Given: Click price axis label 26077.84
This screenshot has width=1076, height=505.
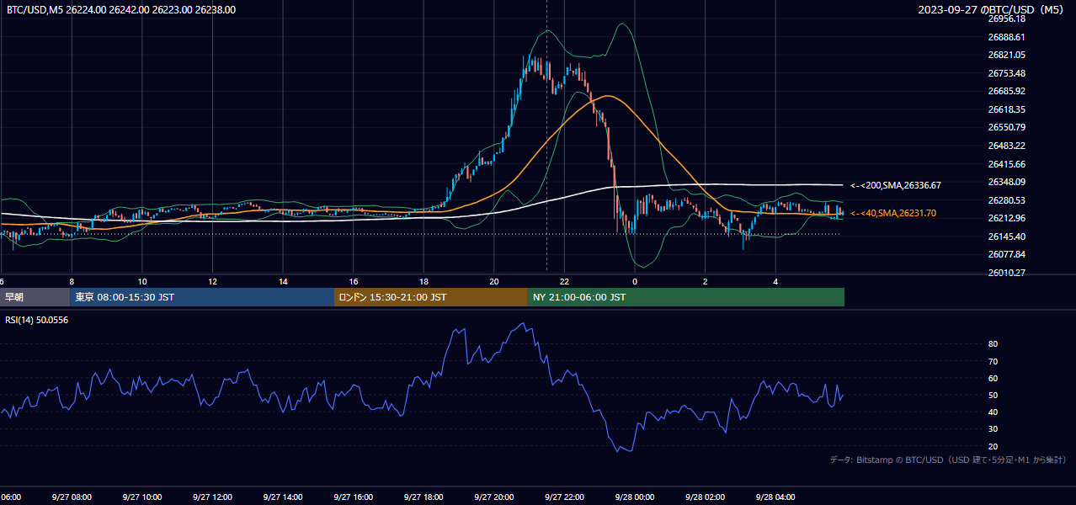Looking at the screenshot, I should click(x=1006, y=254).
